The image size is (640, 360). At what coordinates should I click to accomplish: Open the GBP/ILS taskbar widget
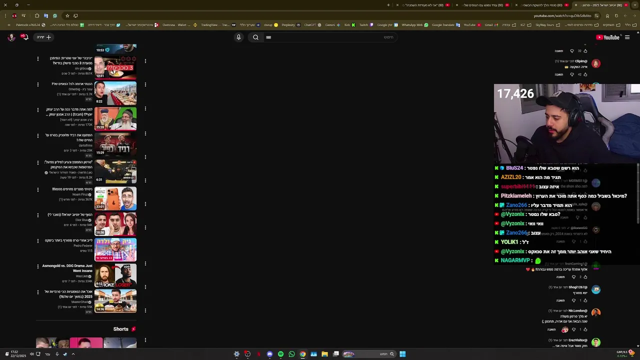[x=625, y=353]
